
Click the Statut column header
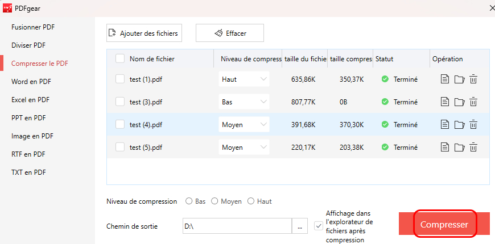point(384,59)
